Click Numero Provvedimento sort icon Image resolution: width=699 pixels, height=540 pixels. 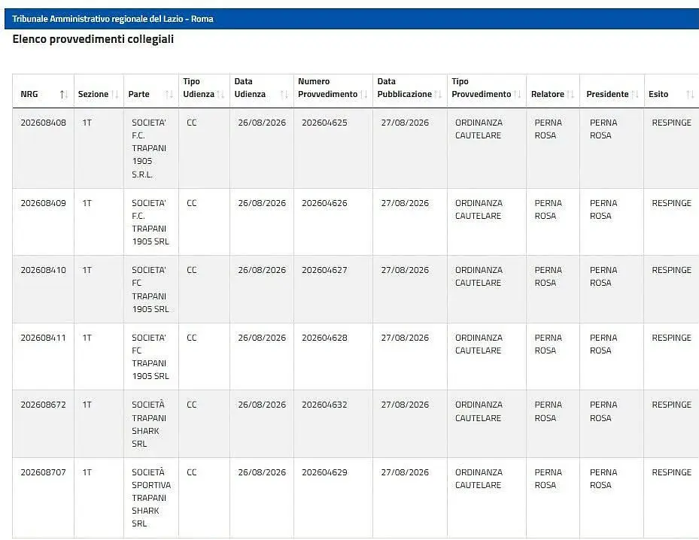[x=363, y=94]
